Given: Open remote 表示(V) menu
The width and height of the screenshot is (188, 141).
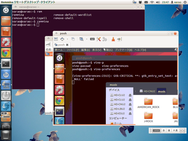Looking at the screenshot, I should pyautogui.click(x=97, y=50).
